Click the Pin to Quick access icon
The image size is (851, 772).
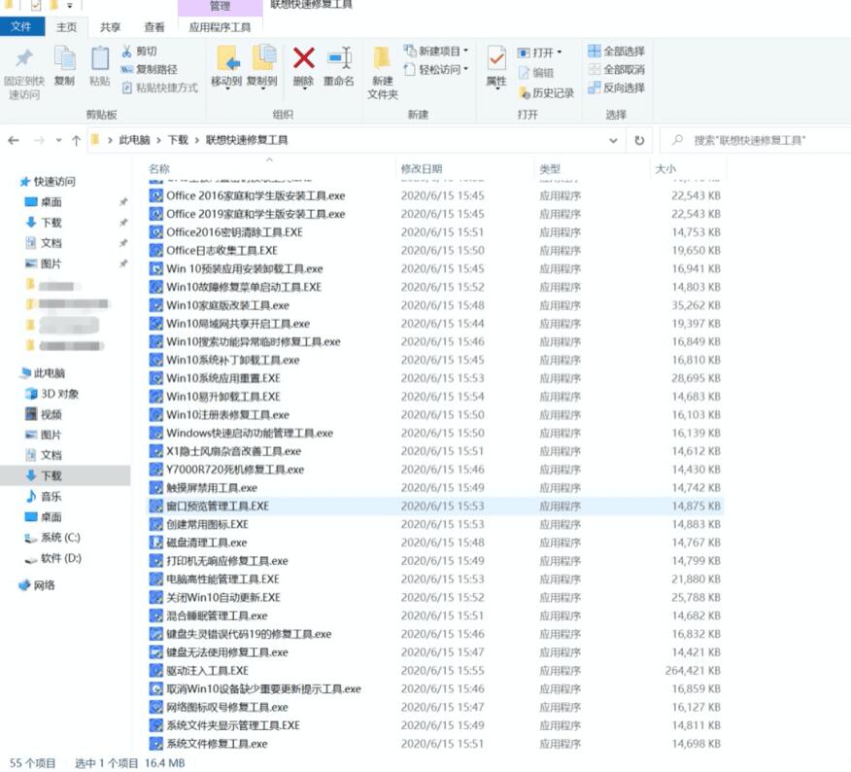(x=24, y=58)
